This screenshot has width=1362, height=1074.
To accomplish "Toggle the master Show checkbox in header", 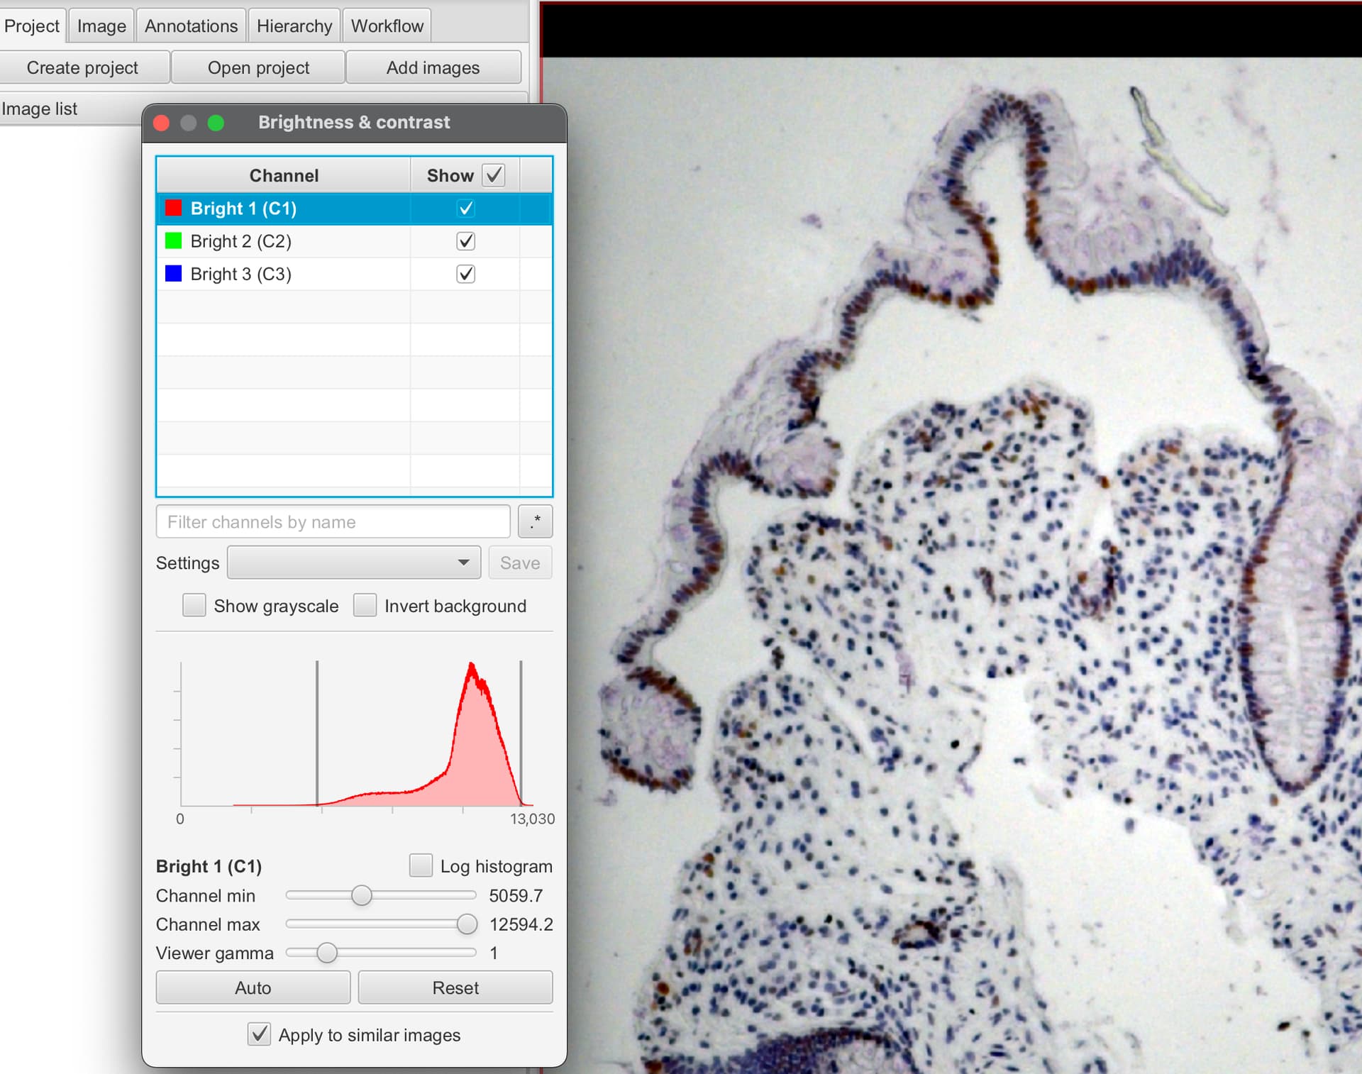I will click(x=494, y=175).
